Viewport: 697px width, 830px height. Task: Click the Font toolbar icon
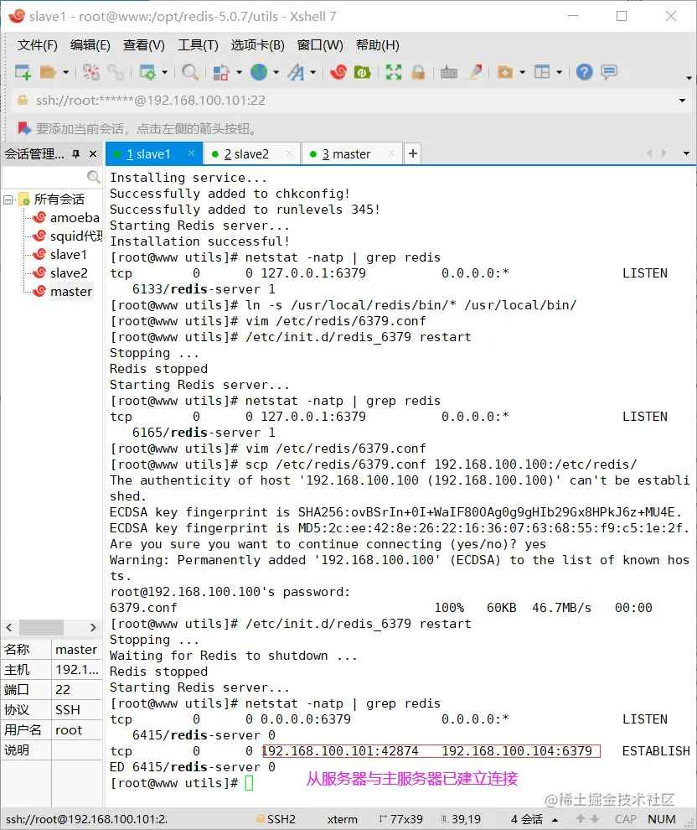coord(296,72)
